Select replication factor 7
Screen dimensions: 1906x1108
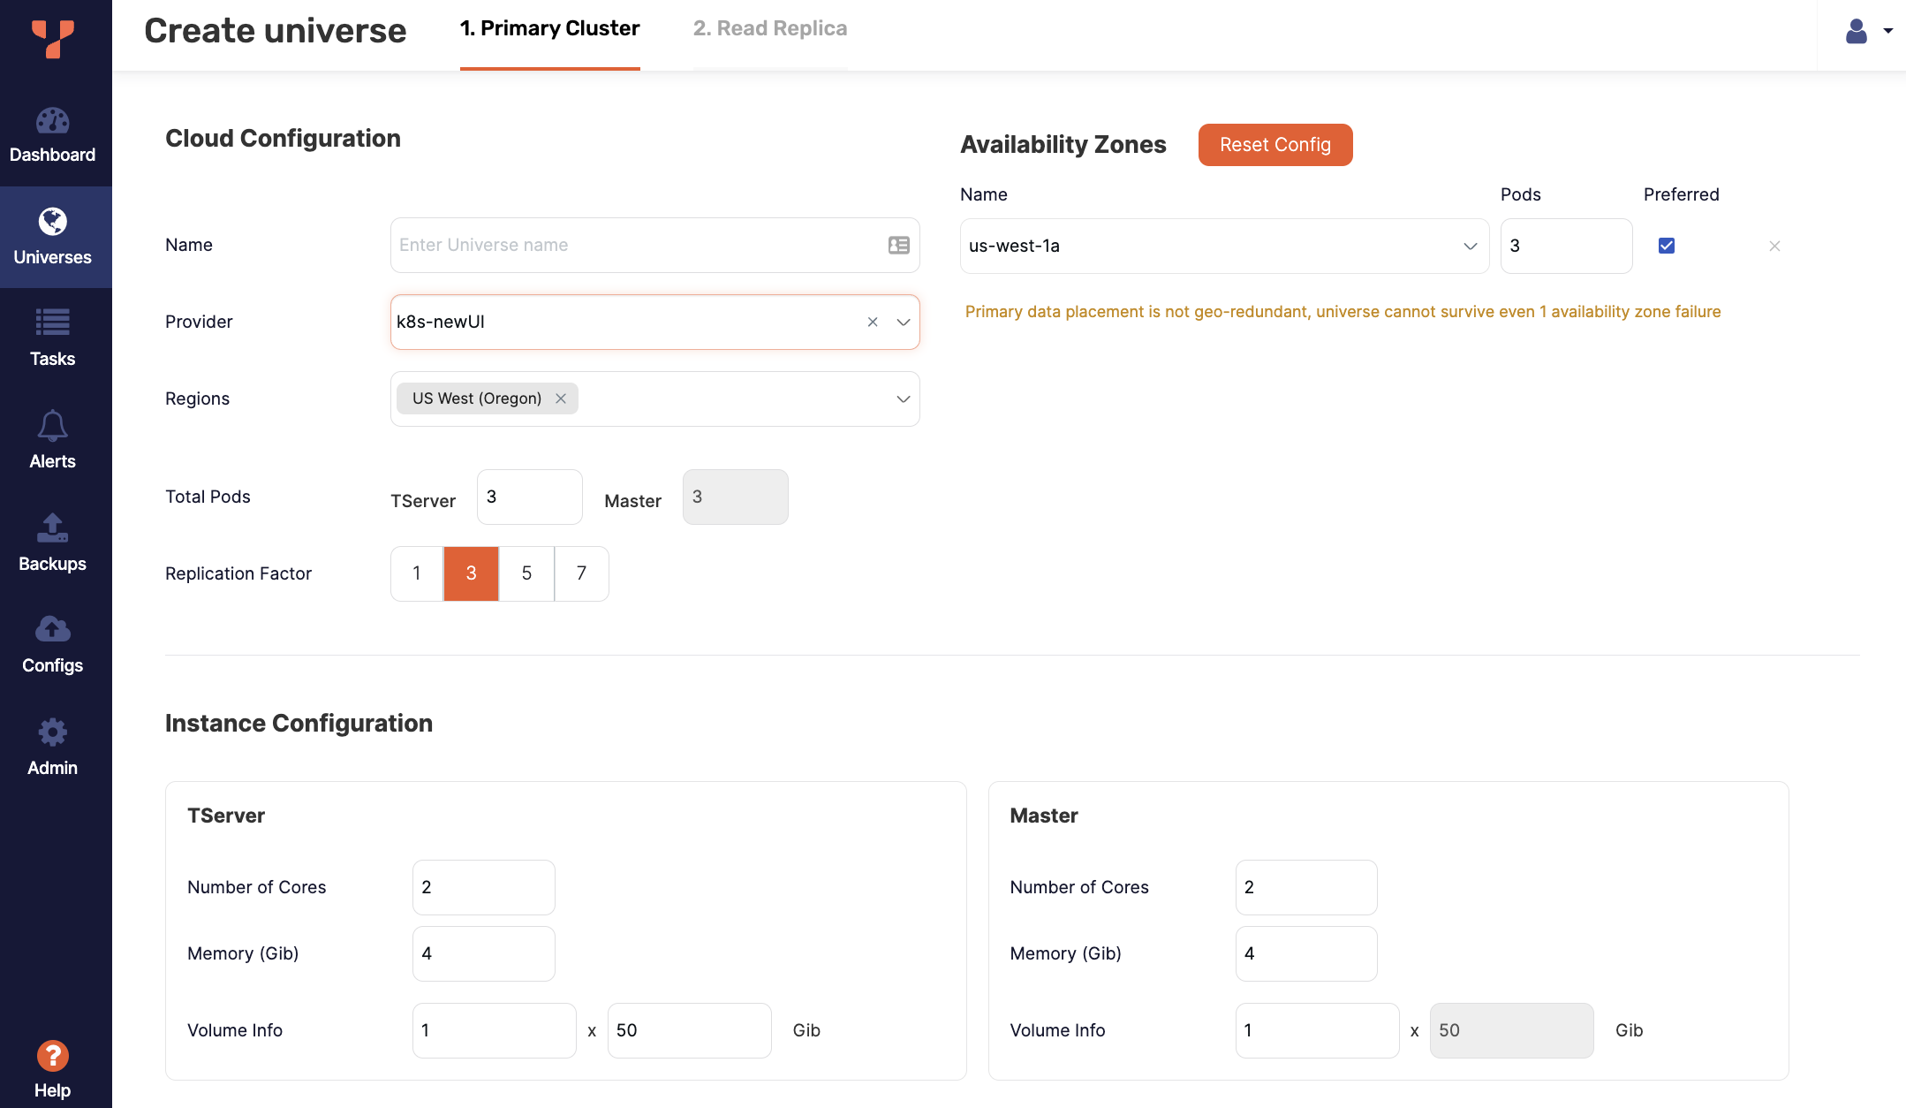pyautogui.click(x=581, y=573)
